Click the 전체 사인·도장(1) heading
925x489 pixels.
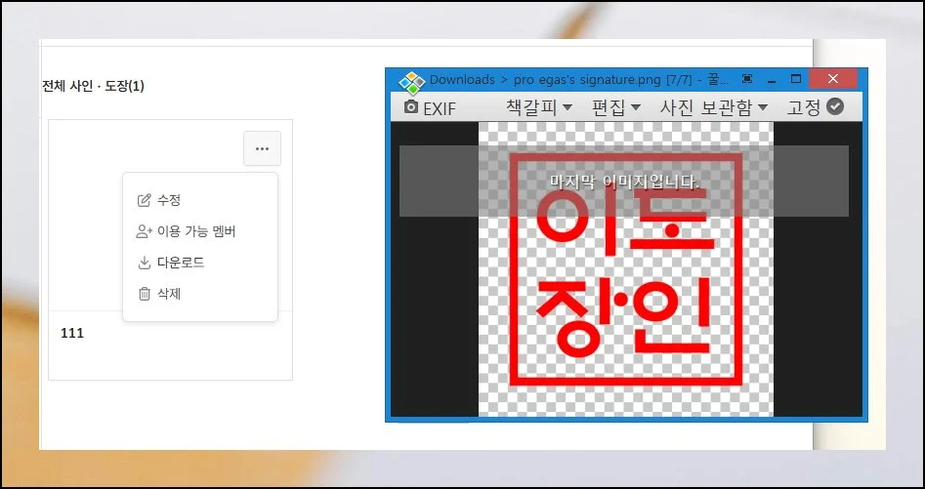point(93,86)
